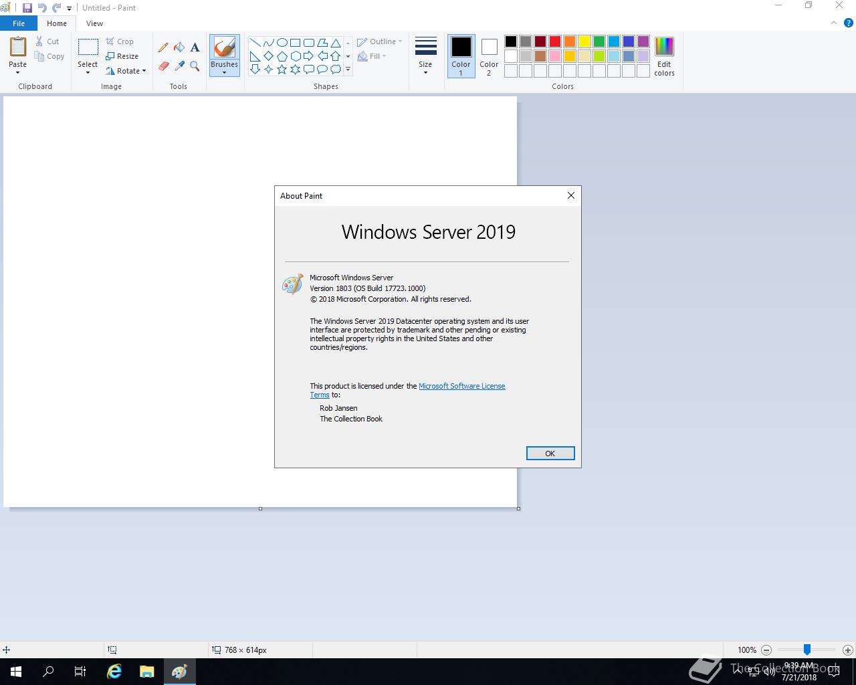Viewport: 856px width, 685px height.
Task: Switch to the Home tab
Action: (x=57, y=23)
